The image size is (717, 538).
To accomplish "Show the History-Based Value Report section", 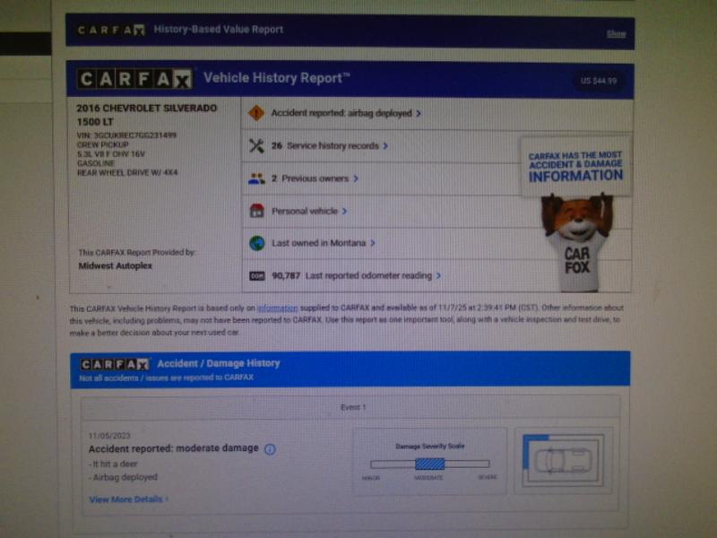I will (616, 34).
